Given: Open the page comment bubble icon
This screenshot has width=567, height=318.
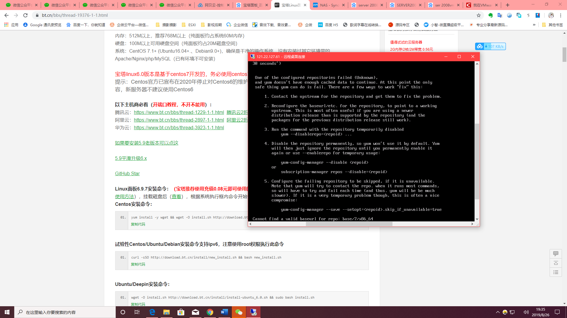Looking at the screenshot, I should (x=555, y=254).
